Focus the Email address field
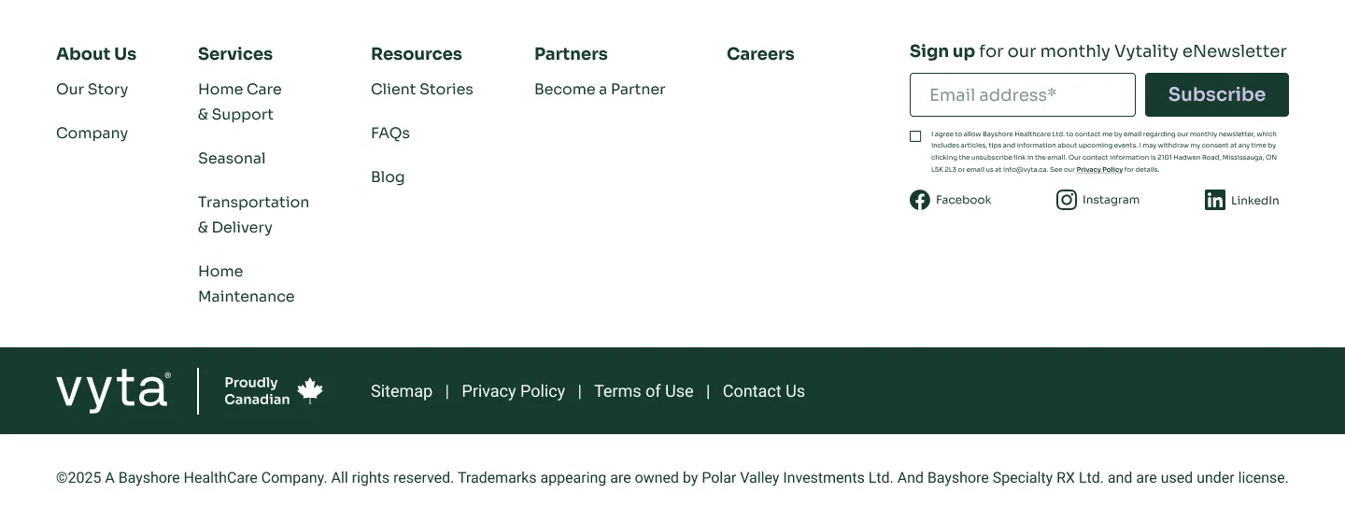 point(1022,95)
